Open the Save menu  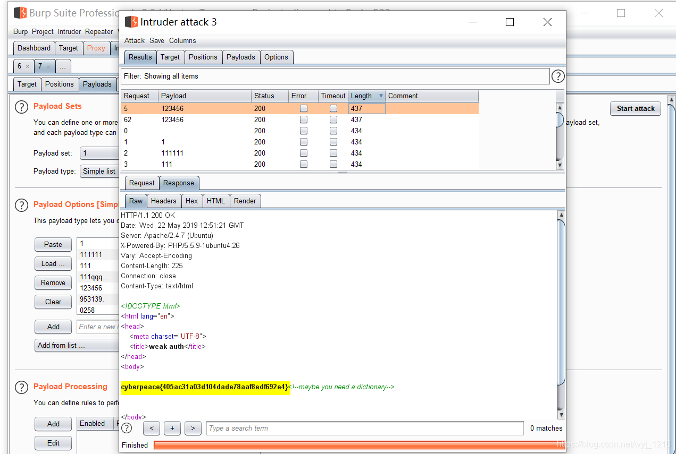point(157,40)
